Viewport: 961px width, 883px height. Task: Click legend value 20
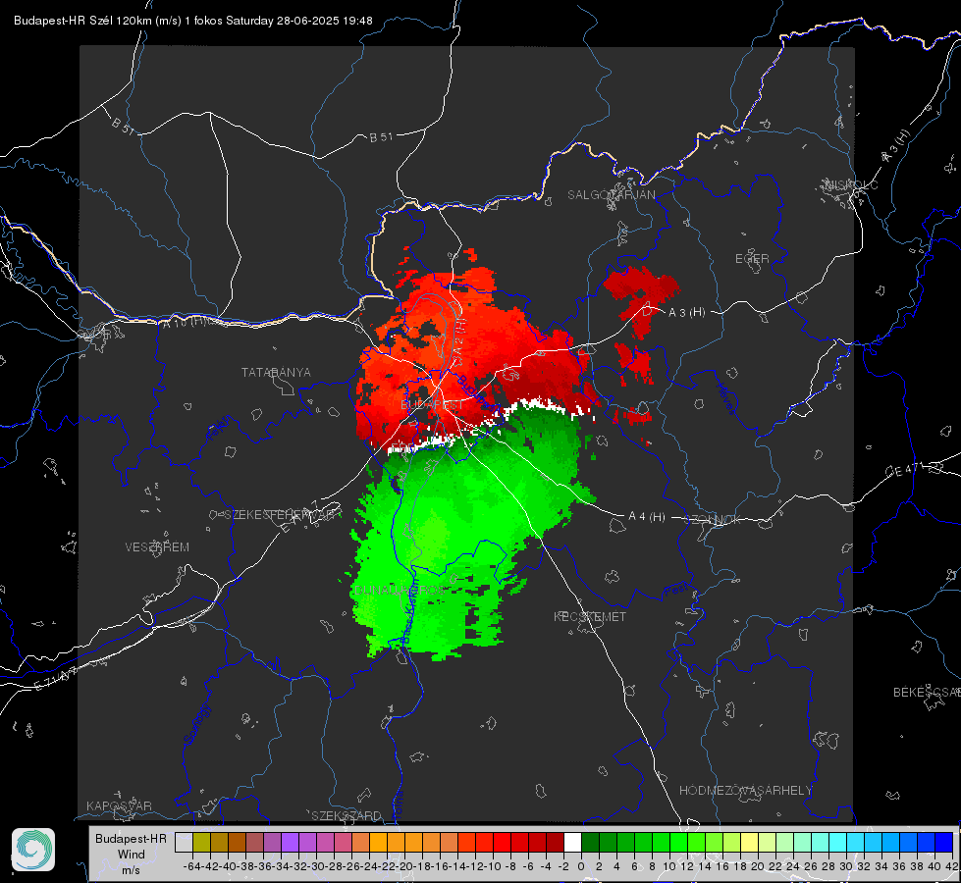(x=758, y=866)
